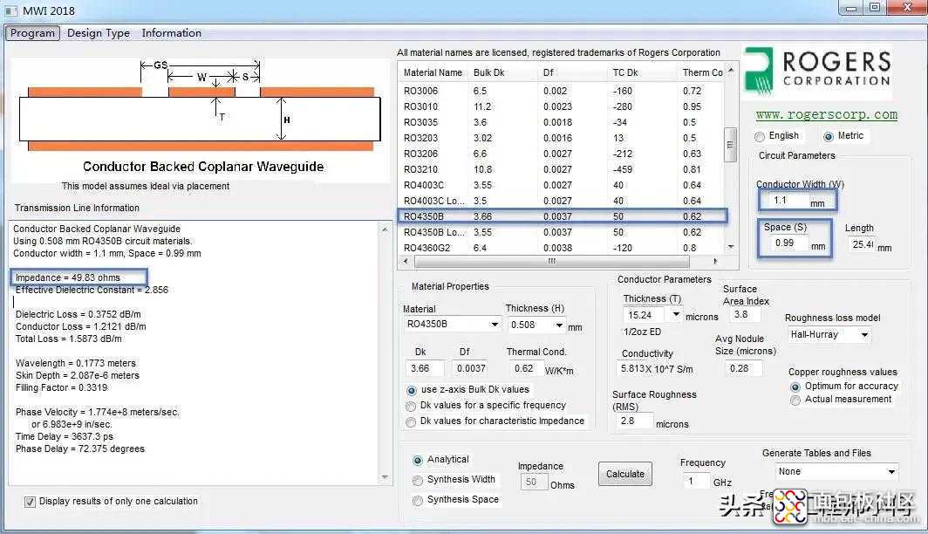Click the Impedance Ohms input field

tap(534, 482)
